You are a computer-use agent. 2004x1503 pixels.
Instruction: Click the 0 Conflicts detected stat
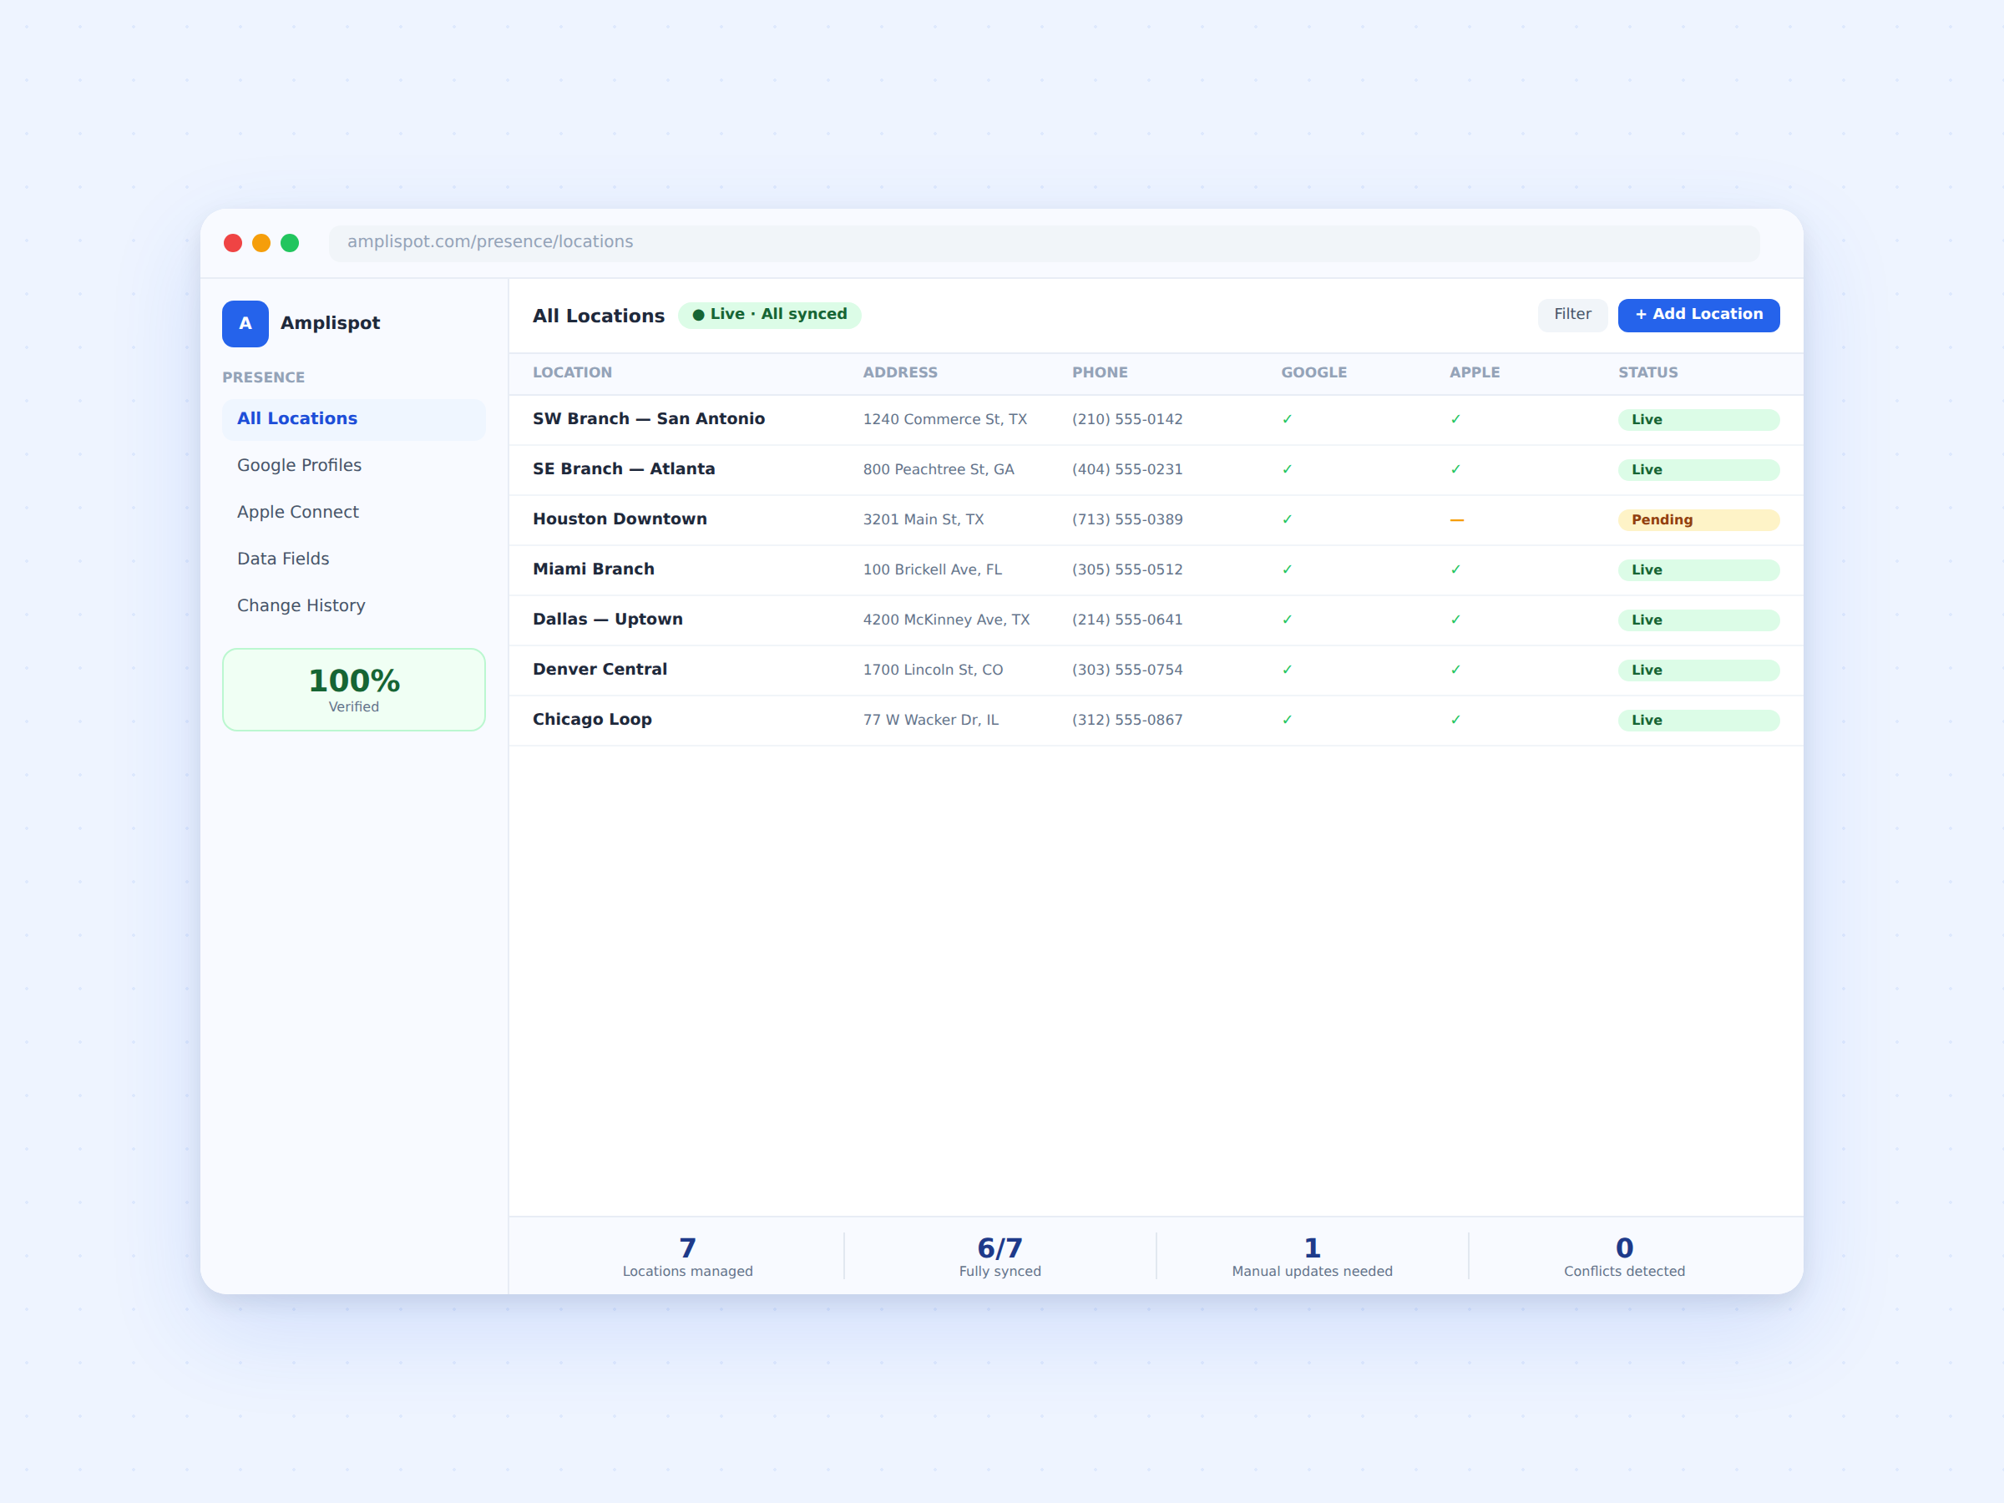1624,1256
